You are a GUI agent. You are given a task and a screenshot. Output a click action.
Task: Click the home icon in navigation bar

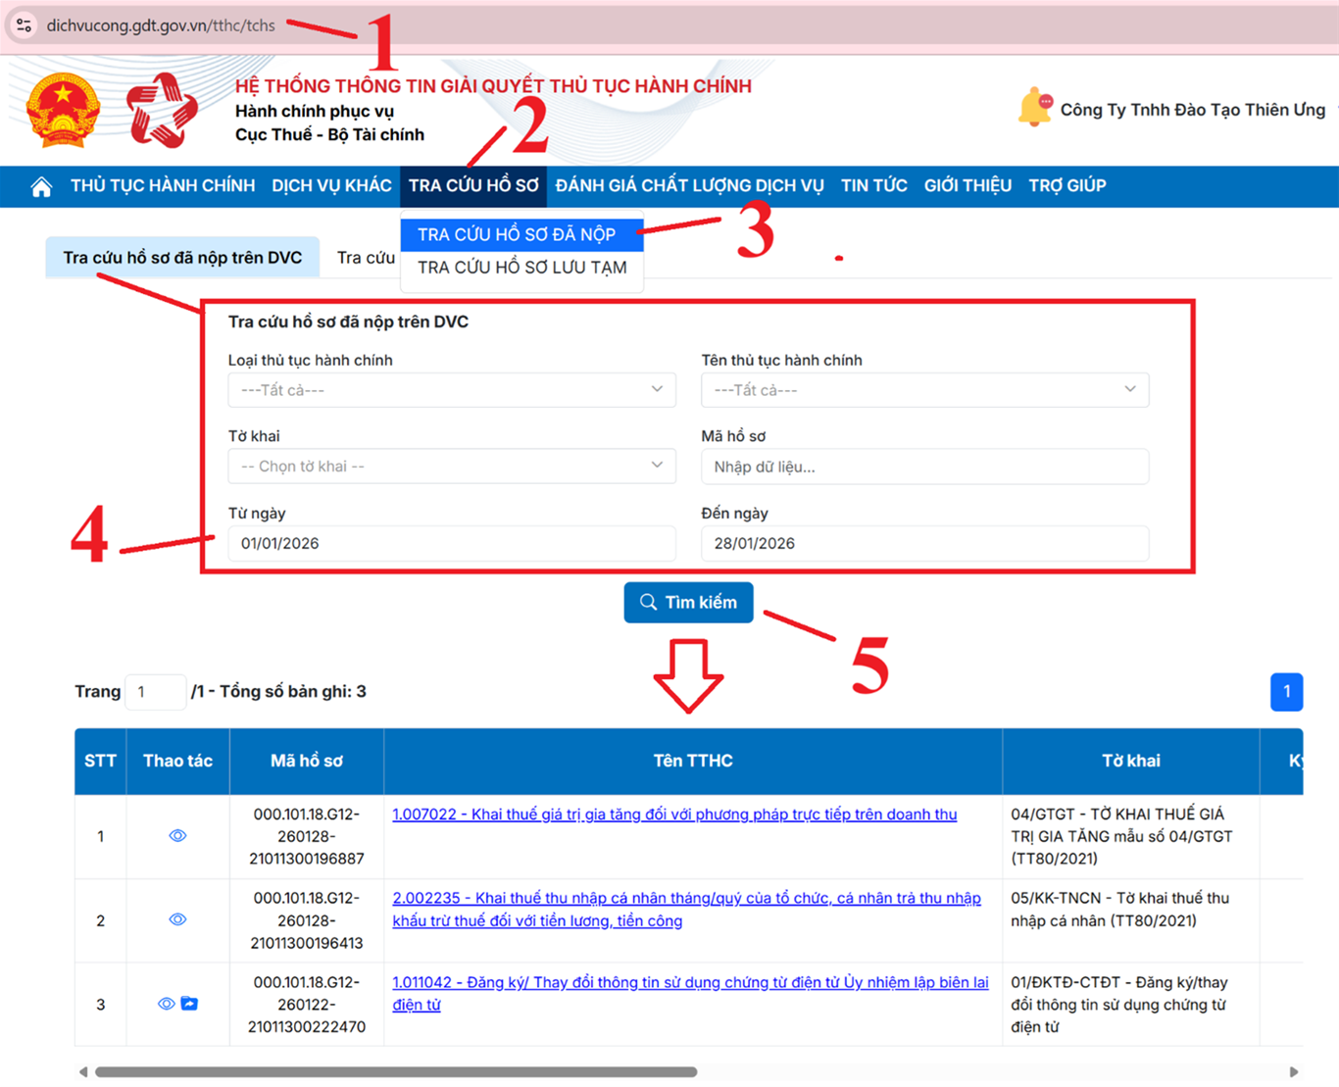41,186
